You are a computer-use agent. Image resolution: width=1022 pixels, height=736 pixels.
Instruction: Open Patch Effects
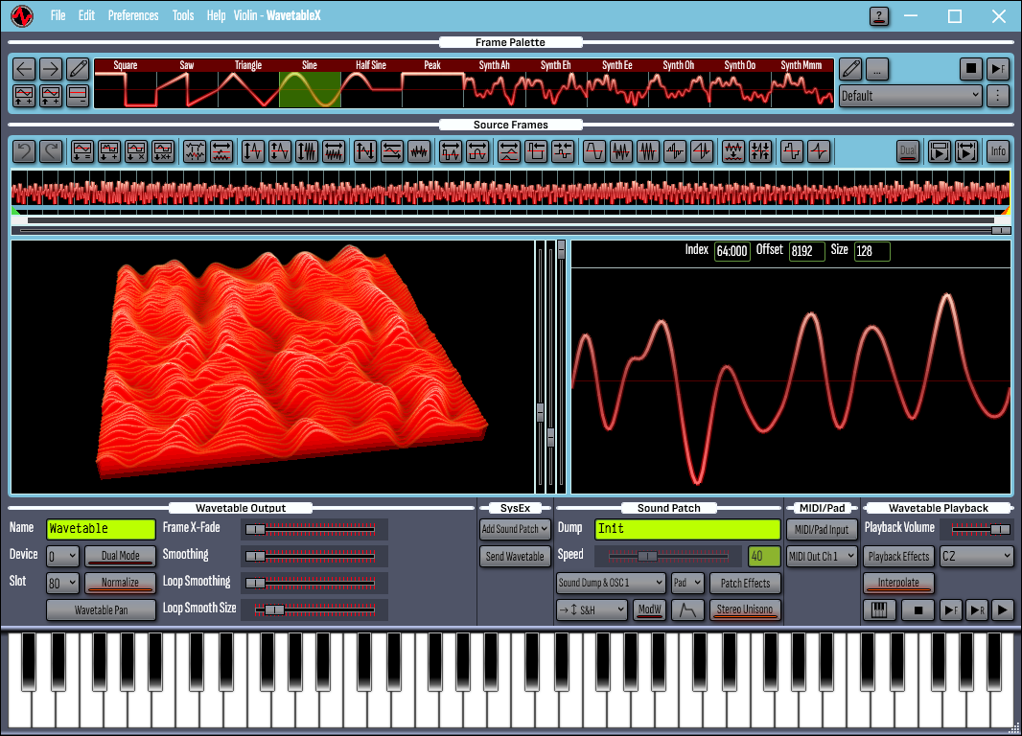coord(745,583)
